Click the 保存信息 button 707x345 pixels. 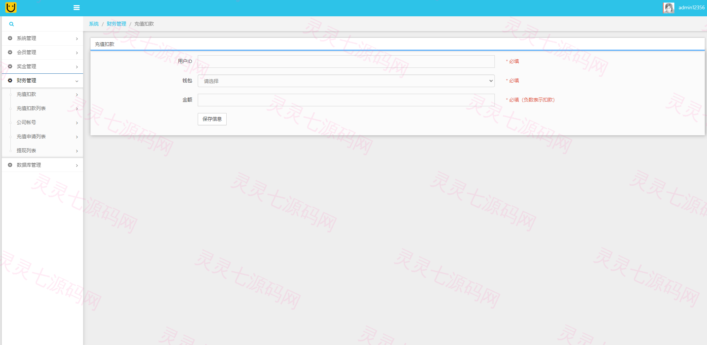click(212, 119)
